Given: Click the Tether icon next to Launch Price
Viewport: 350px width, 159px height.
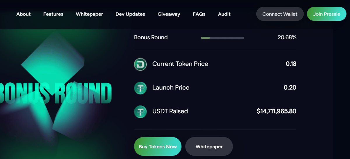Looking at the screenshot, I should coord(140,88).
